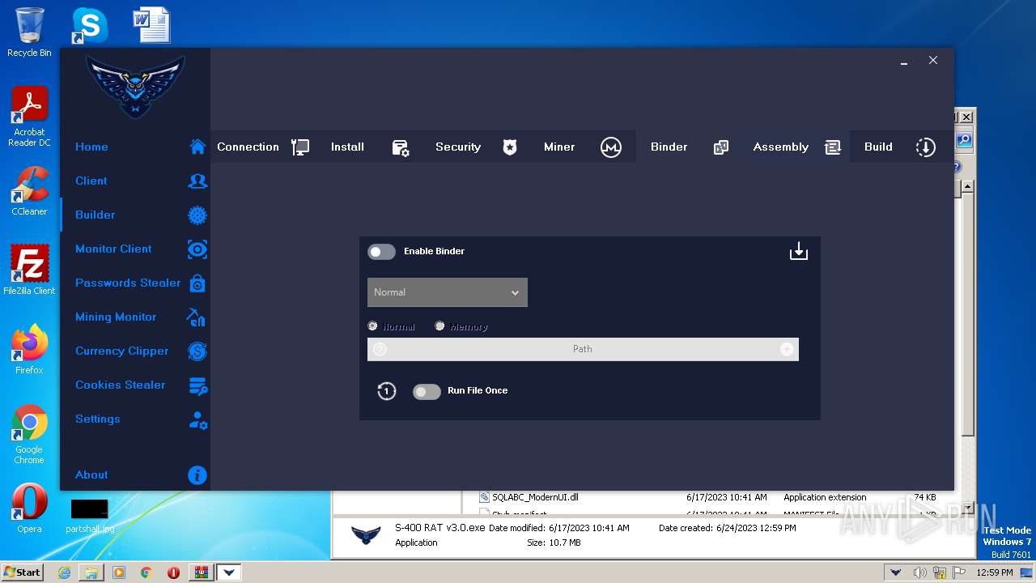Switch to the Connection tab

[x=263, y=147]
